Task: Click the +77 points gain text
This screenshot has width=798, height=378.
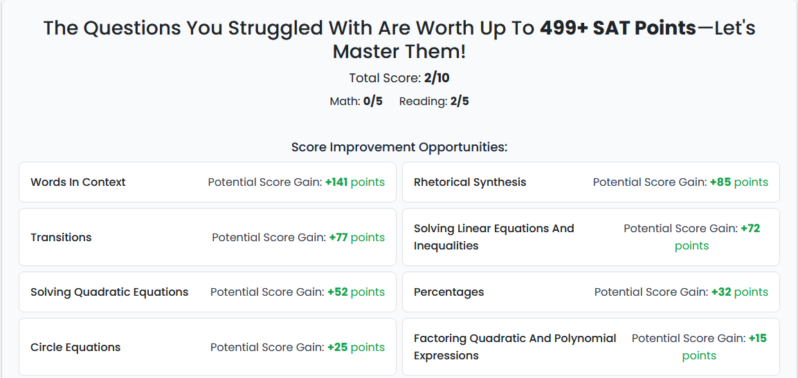Action: 356,237
